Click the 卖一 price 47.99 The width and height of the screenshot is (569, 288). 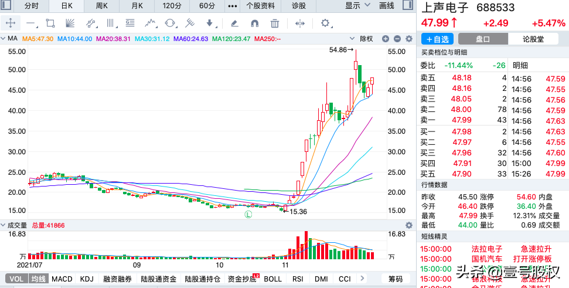[462, 120]
